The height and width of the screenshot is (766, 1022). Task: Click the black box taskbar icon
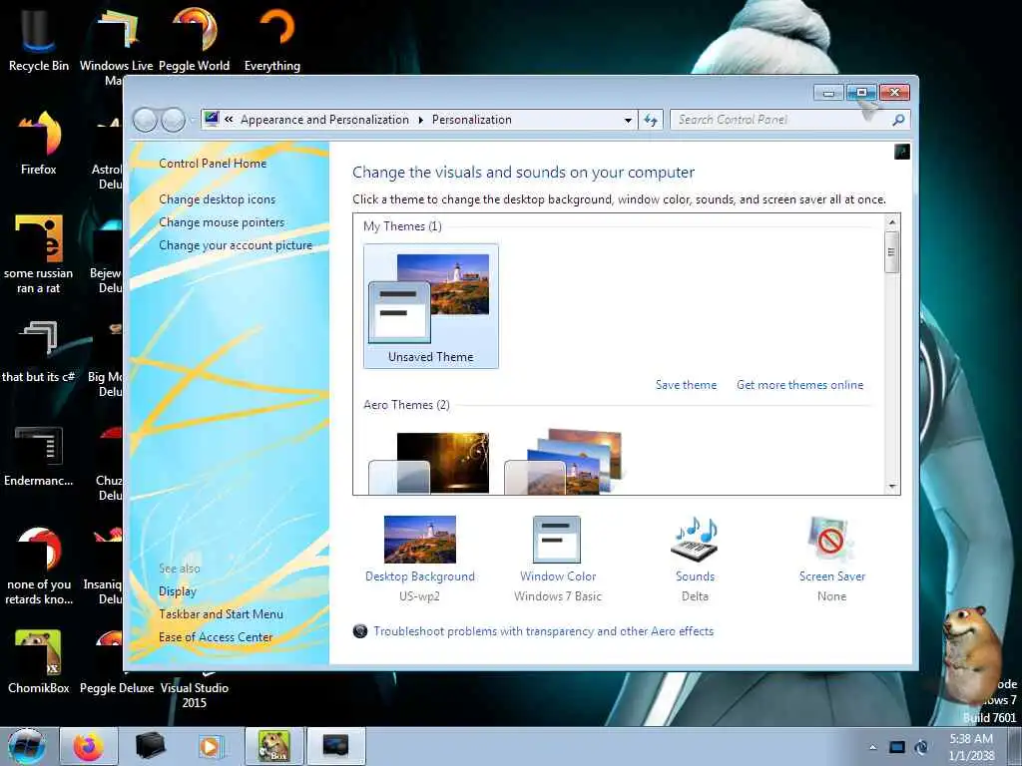[150, 746]
